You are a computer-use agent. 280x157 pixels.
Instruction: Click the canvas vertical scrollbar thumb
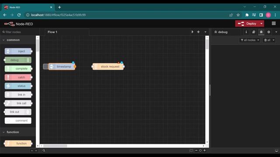[207, 44]
